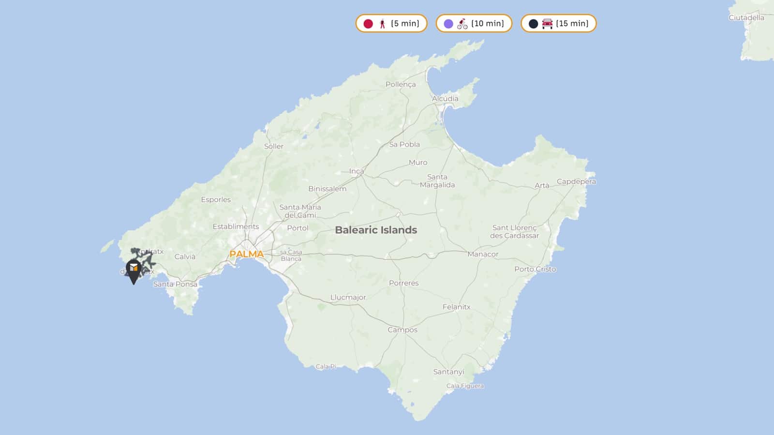Viewport: 774px width, 435px height.
Task: Click the red circle swatch
Action: click(x=368, y=24)
